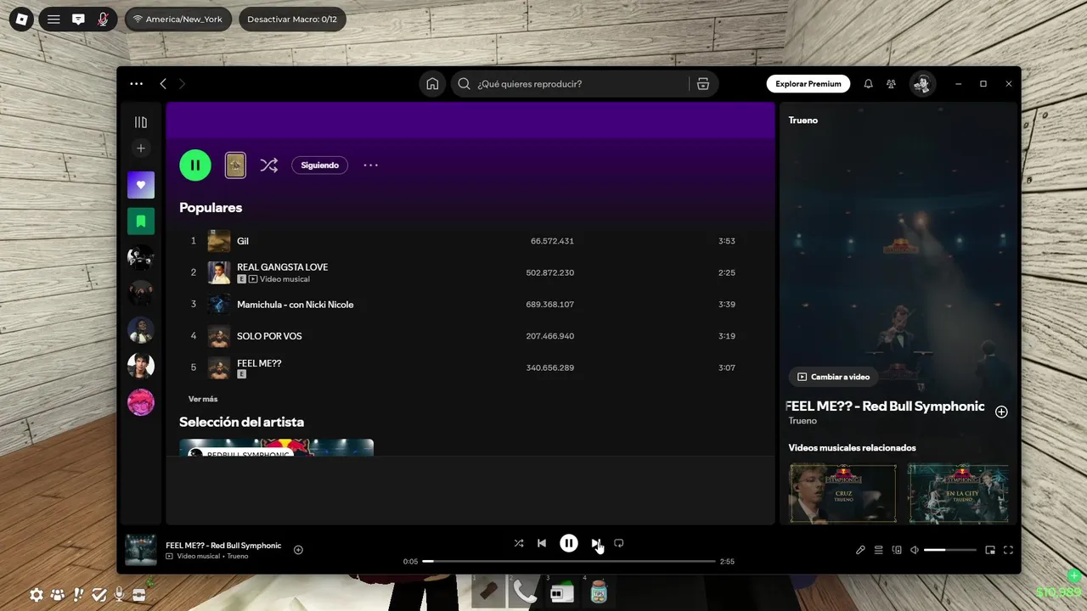
Task: Enter full screen mode icon
Action: click(1008, 550)
